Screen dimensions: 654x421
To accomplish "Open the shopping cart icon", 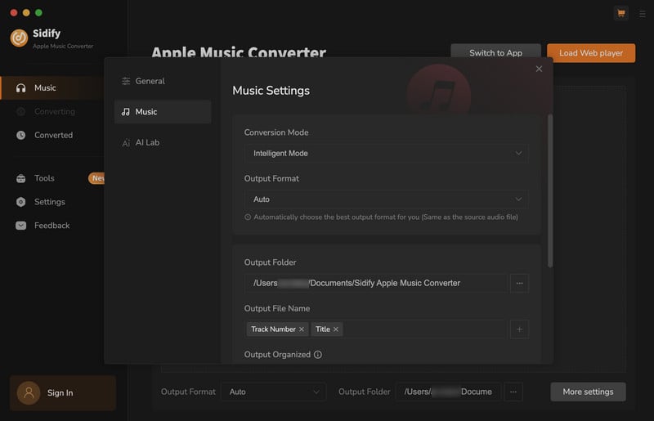I will click(x=621, y=13).
